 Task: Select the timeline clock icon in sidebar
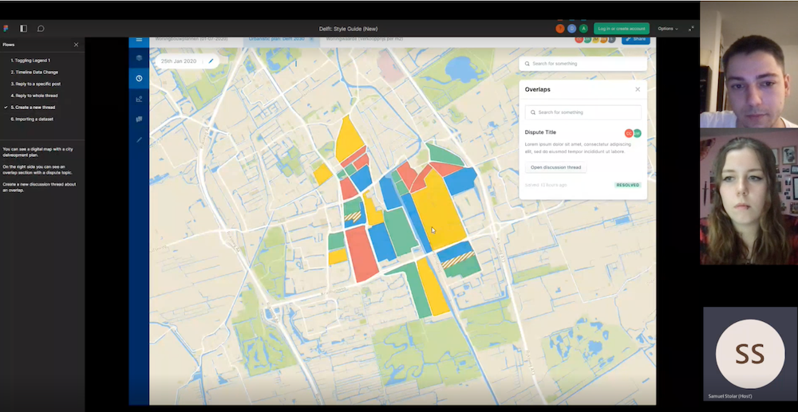click(139, 78)
